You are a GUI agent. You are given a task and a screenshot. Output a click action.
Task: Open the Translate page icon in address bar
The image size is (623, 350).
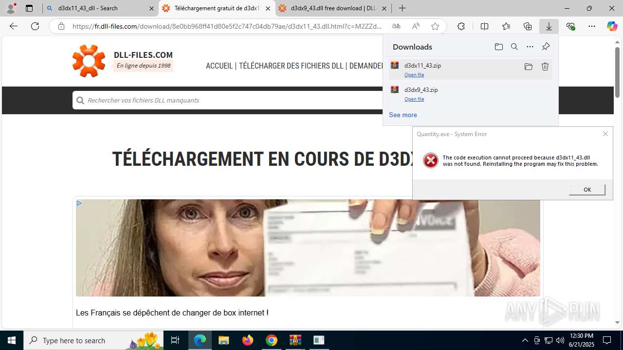click(396, 26)
